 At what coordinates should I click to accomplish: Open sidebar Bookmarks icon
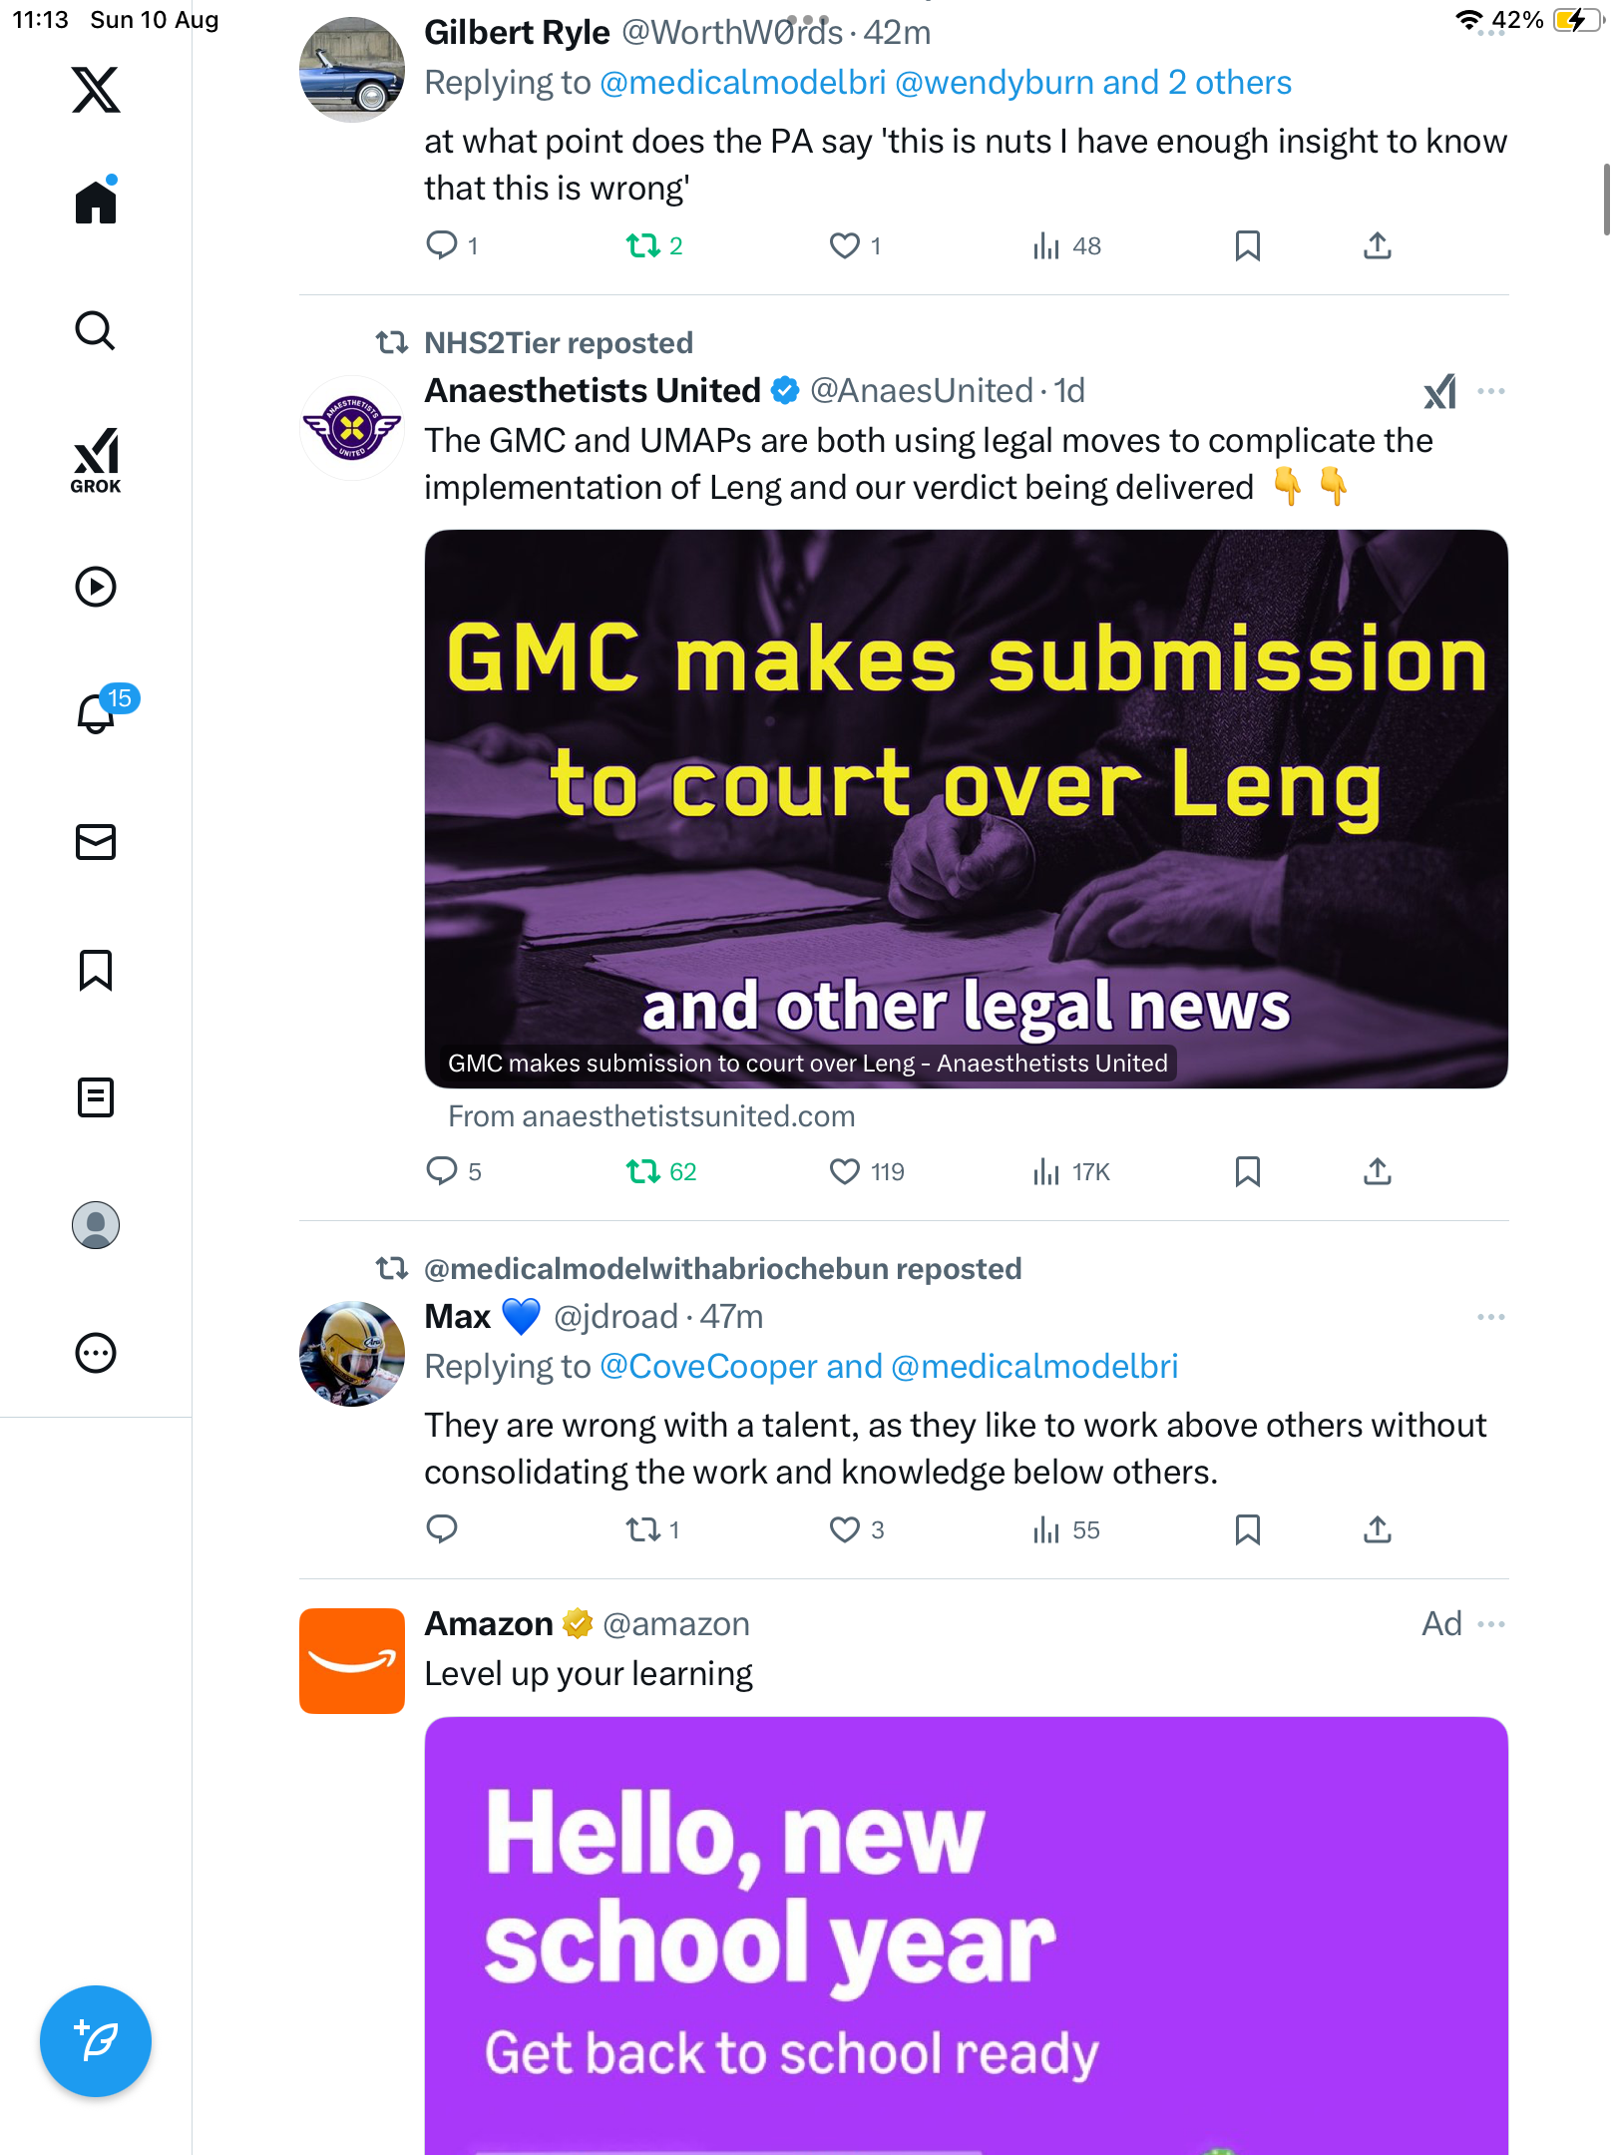(96, 970)
